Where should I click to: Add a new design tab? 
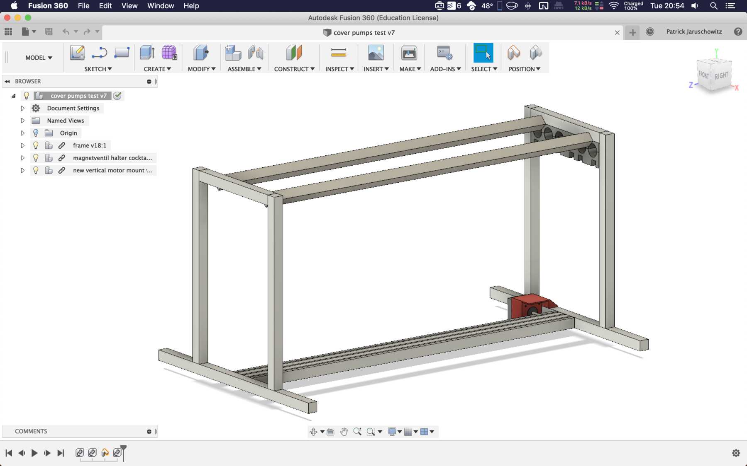pos(632,32)
